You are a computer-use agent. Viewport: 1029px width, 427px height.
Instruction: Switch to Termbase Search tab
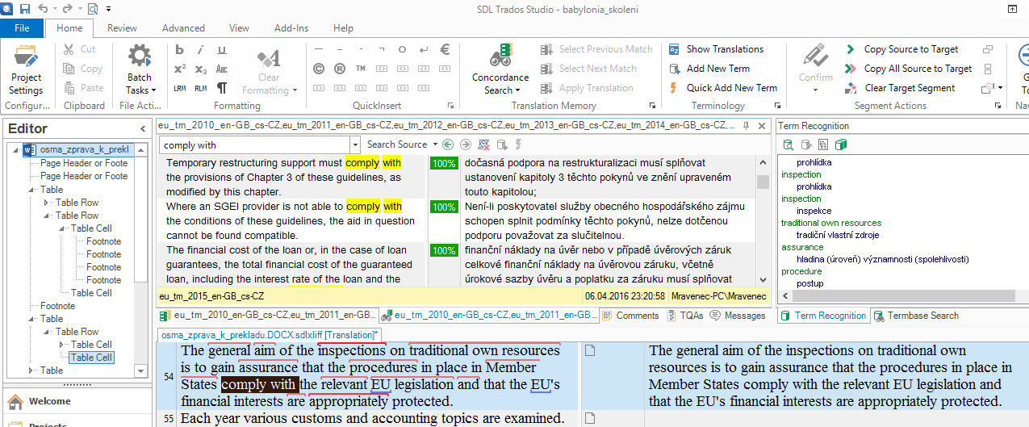(x=916, y=316)
